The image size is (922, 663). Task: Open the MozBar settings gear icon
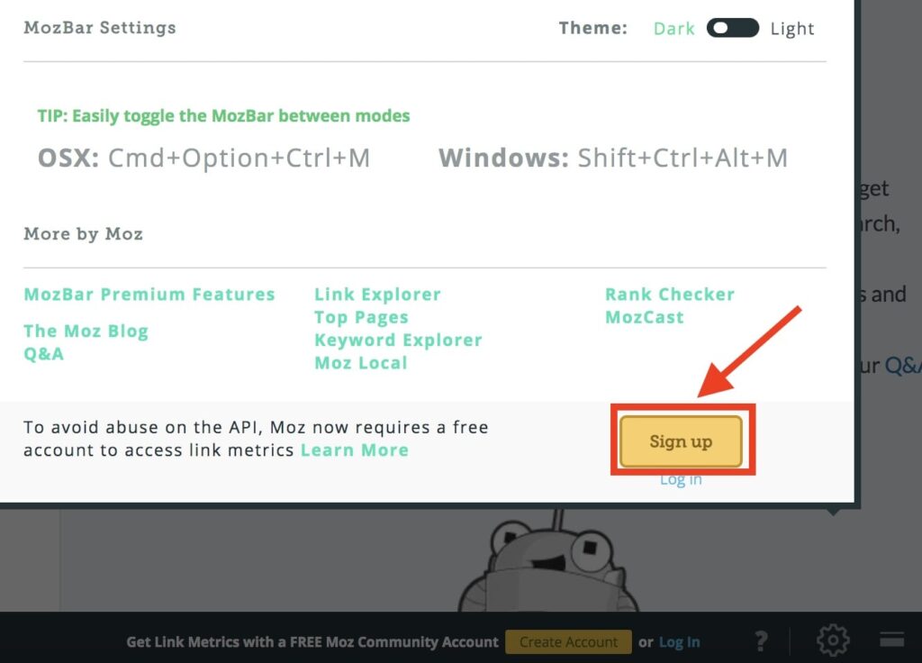(833, 640)
